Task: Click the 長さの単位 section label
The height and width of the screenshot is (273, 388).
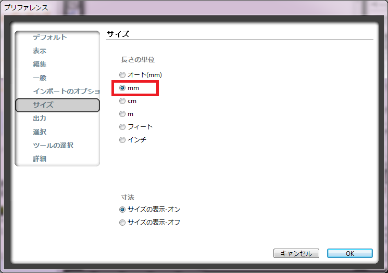Action: pyautogui.click(x=137, y=60)
